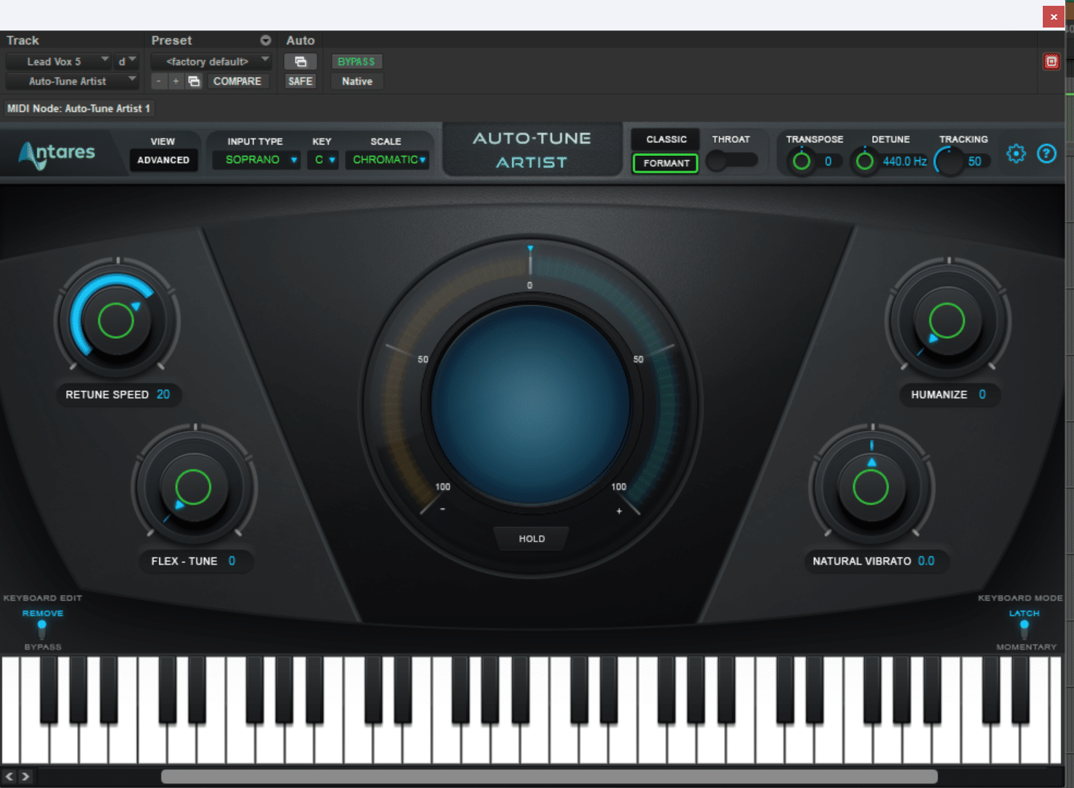Click the AUTO-TUNE ARTIST title
1074x788 pixels.
pyautogui.click(x=532, y=150)
